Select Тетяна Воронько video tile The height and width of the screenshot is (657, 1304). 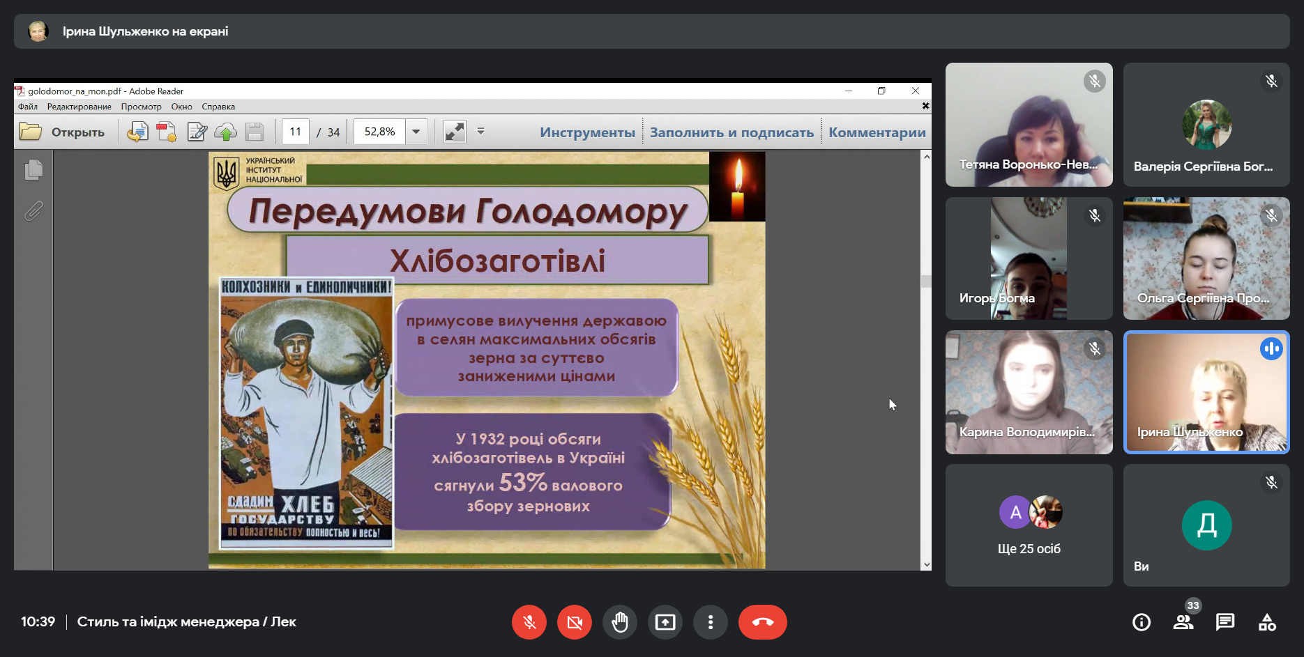click(1029, 125)
